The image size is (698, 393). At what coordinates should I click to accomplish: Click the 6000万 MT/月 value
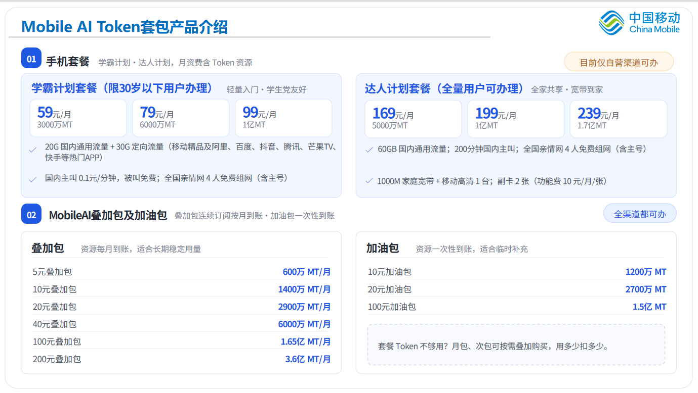pyautogui.click(x=304, y=324)
